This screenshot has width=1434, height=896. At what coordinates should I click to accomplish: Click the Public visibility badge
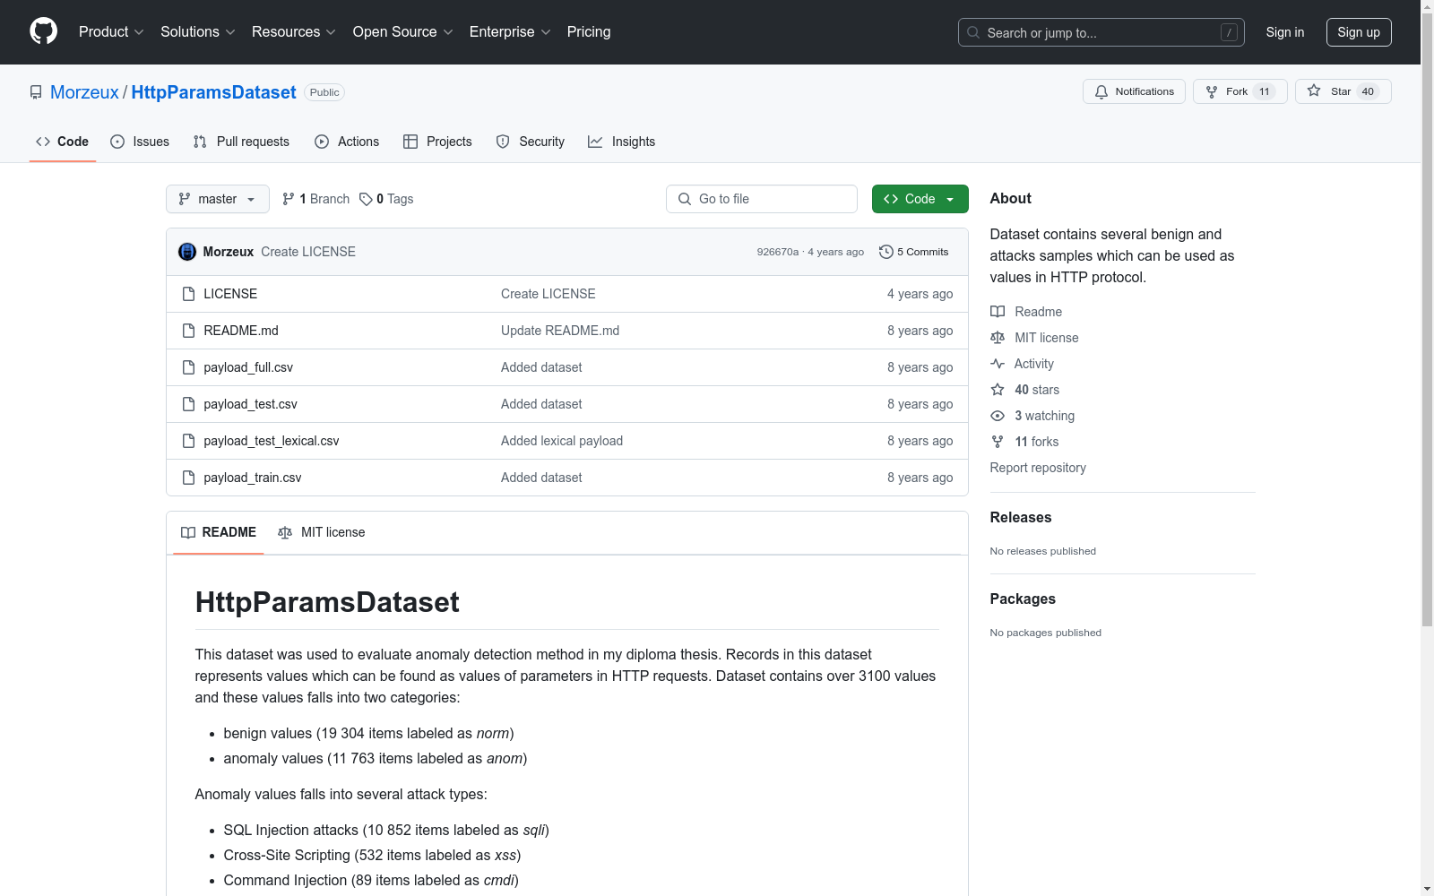click(324, 92)
